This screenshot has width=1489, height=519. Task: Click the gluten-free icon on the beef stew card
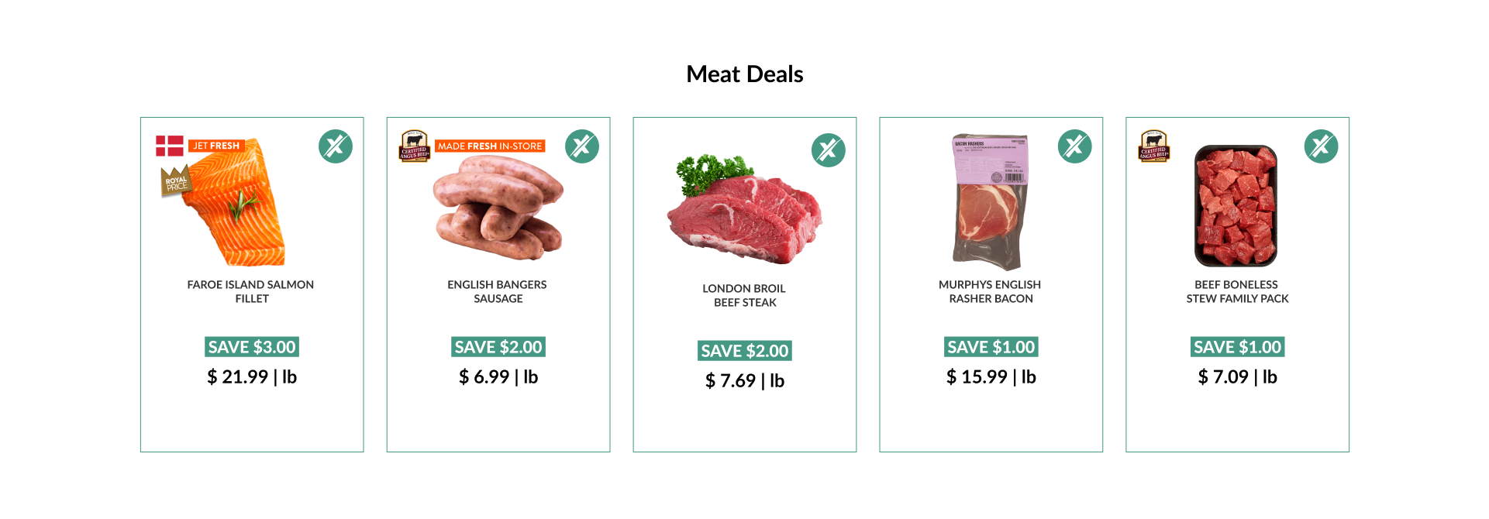click(1322, 146)
